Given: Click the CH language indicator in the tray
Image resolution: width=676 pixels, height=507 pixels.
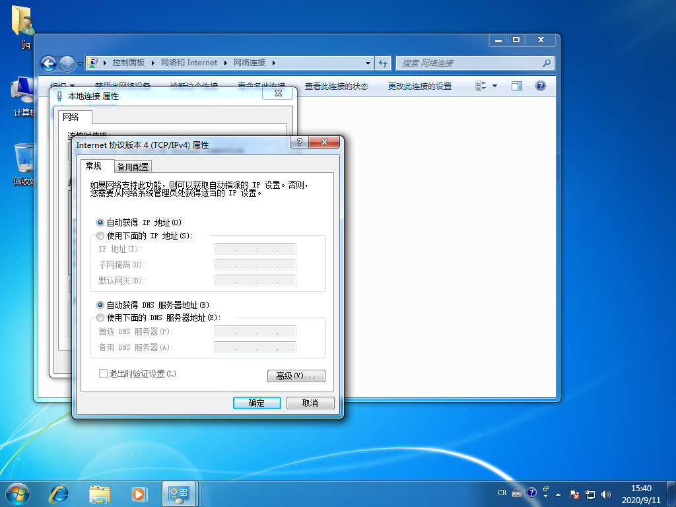Looking at the screenshot, I should click(502, 492).
